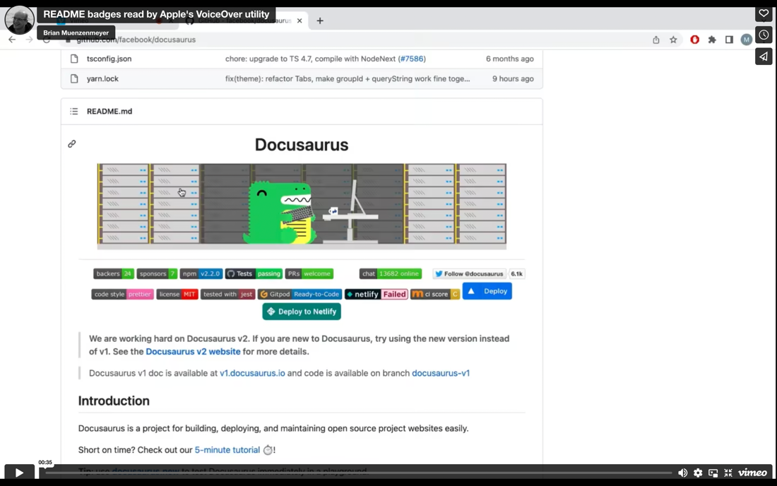The height and width of the screenshot is (486, 777).
Task: Click the volume speaker icon
Action: click(x=682, y=472)
